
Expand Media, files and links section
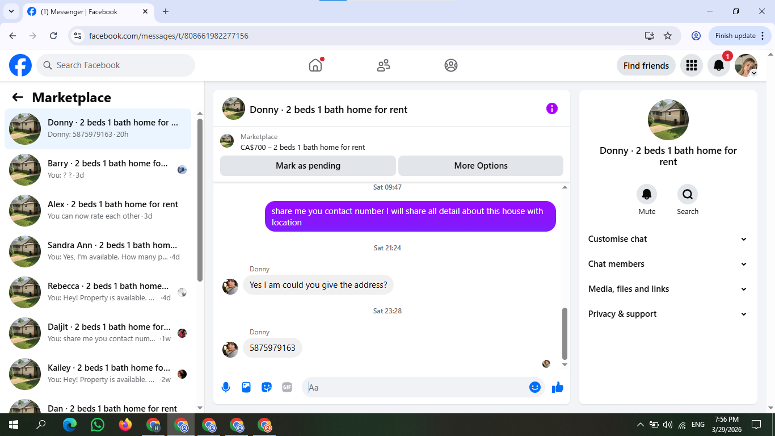pyautogui.click(x=668, y=289)
